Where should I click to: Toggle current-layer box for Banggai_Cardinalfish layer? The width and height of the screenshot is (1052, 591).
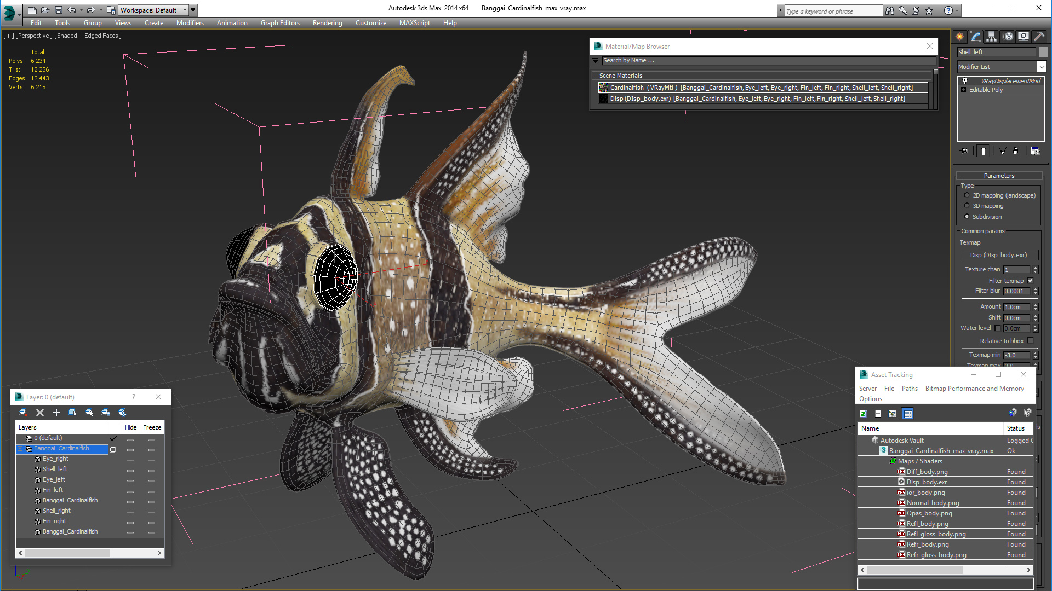(113, 449)
